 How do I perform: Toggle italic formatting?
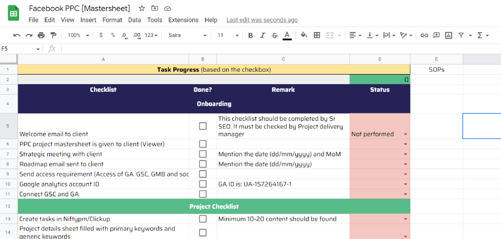tap(262, 35)
